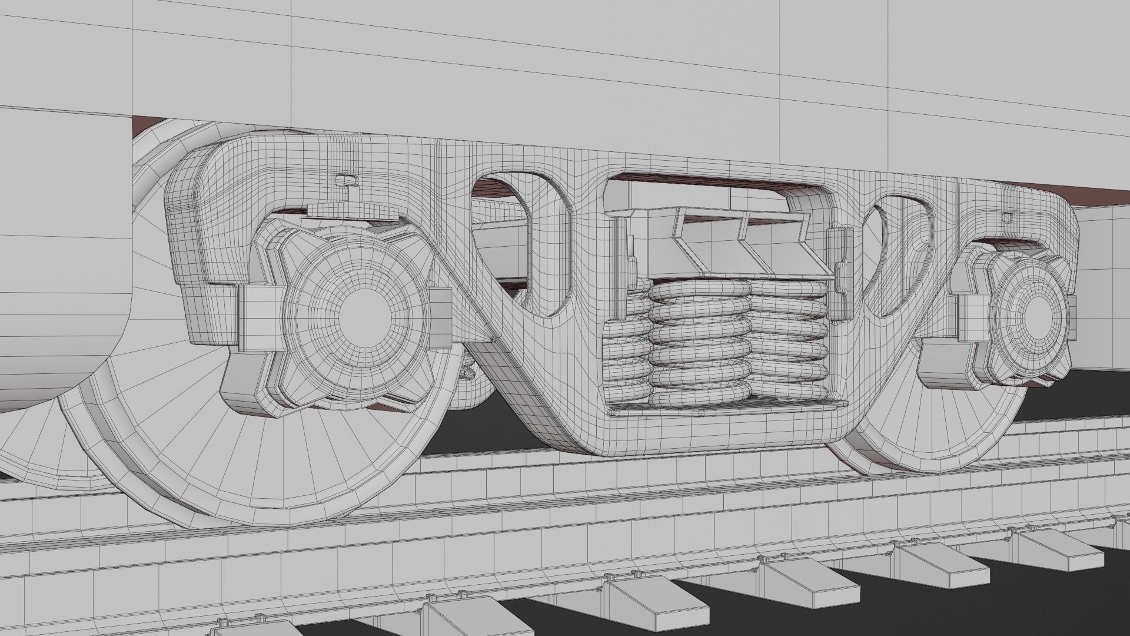Click the flat plate above left bearing
This screenshot has height=636, width=1130.
click(350, 210)
